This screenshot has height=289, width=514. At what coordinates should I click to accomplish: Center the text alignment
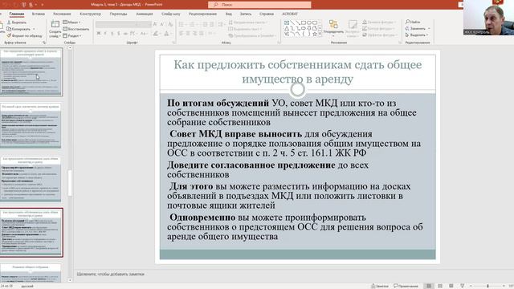pyautogui.click(x=188, y=34)
